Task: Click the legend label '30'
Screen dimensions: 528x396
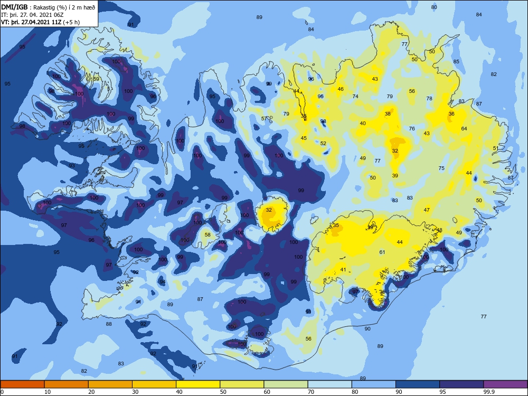Action: (135, 392)
